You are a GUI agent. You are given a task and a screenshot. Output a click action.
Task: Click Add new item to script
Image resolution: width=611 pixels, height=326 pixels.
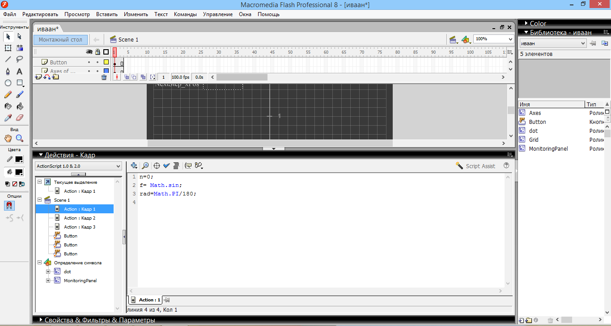134,165
